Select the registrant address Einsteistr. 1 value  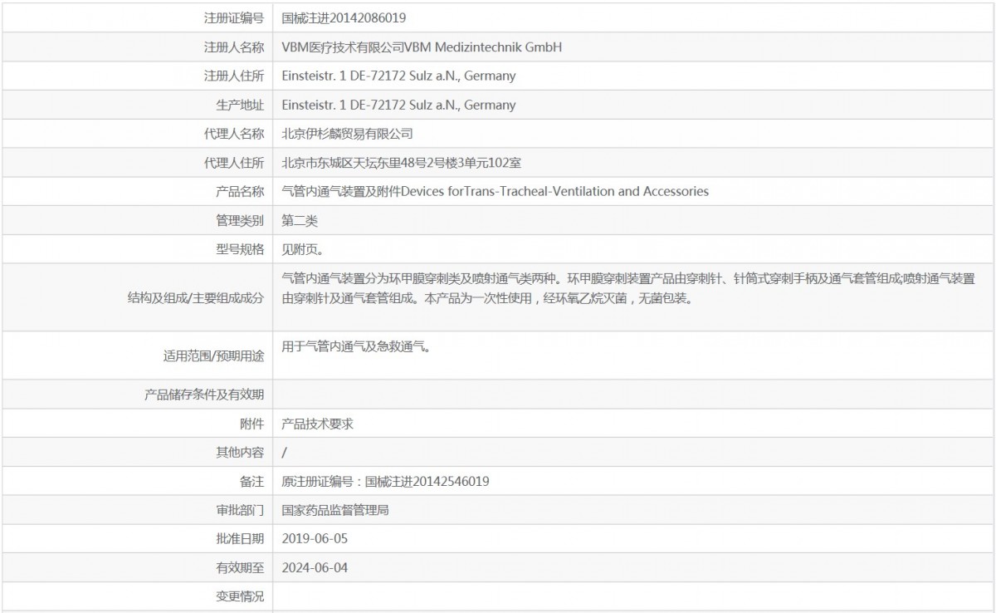point(398,76)
